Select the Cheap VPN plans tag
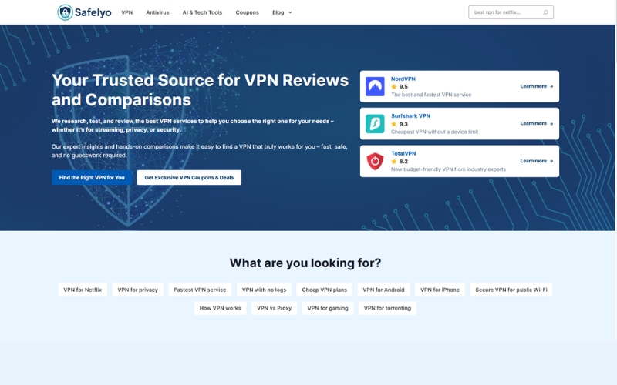The height and width of the screenshot is (385, 617). [324, 290]
